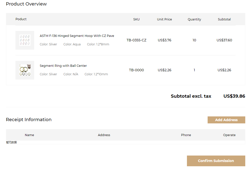Click the Name column in Receipt Information
The image size is (249, 170).
[x=29, y=135]
